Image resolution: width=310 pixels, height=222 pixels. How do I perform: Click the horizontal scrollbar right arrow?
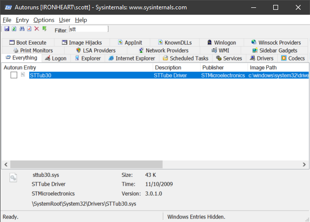point(305,165)
